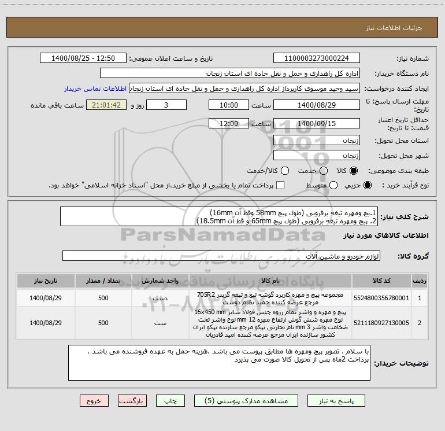445x431 pixels.
Task: Click the بازگشت back button
Action: pos(132,401)
